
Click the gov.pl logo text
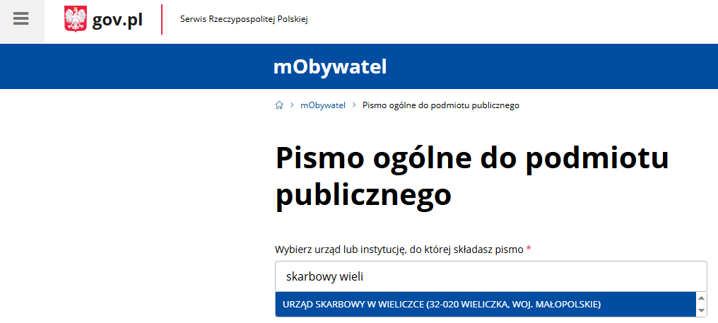pos(117,20)
